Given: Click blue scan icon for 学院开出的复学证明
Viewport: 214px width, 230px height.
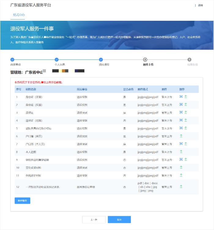Looking at the screenshot, I should (x=181, y=159).
